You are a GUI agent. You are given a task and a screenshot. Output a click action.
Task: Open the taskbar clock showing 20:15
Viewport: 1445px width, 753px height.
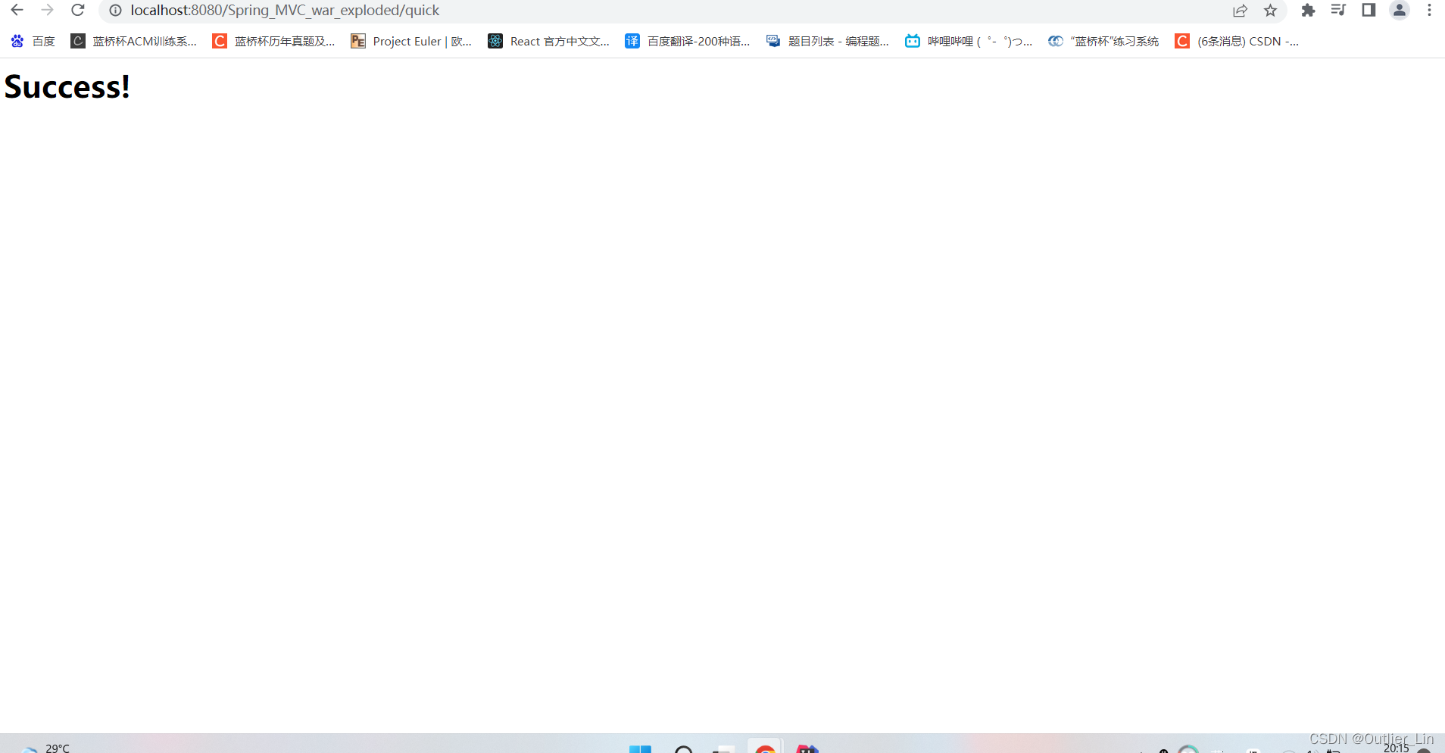pos(1397,748)
